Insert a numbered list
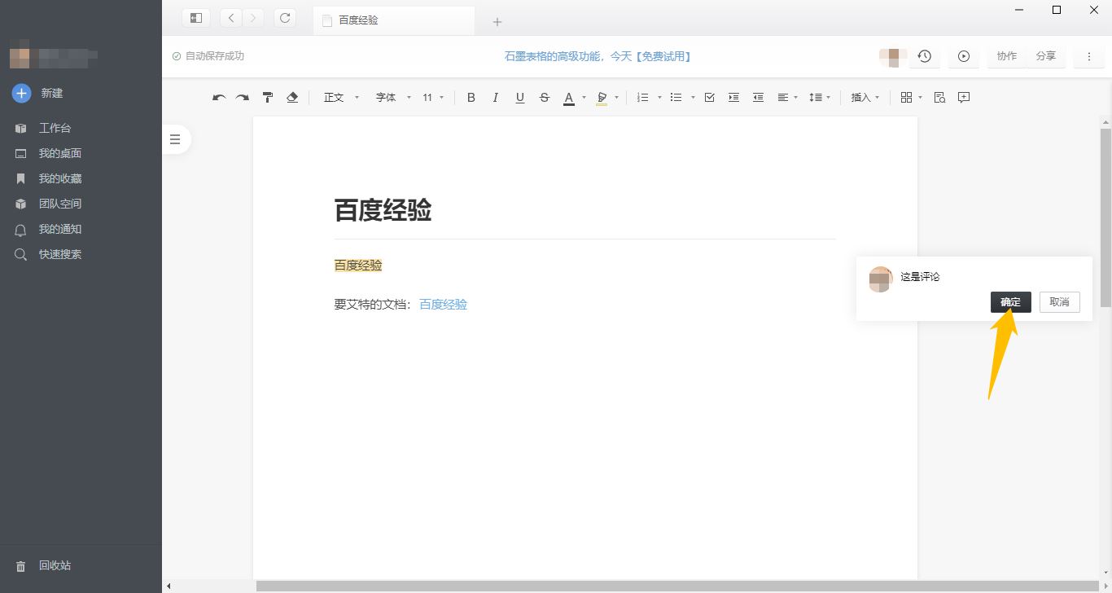The height and width of the screenshot is (593, 1112). click(x=642, y=98)
